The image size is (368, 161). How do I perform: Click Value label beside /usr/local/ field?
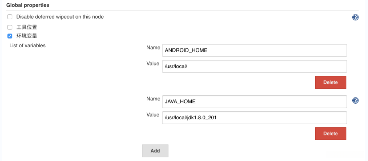153,64
